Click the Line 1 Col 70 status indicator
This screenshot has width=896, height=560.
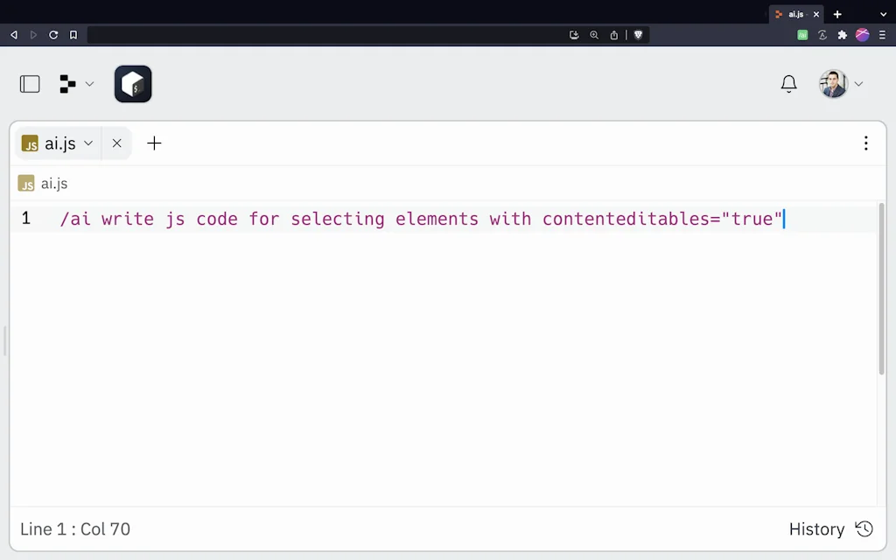click(75, 528)
